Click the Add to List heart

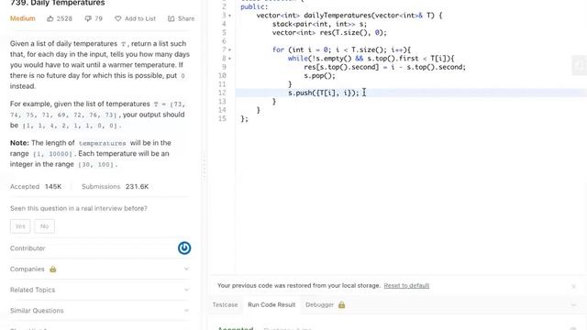tap(118, 18)
